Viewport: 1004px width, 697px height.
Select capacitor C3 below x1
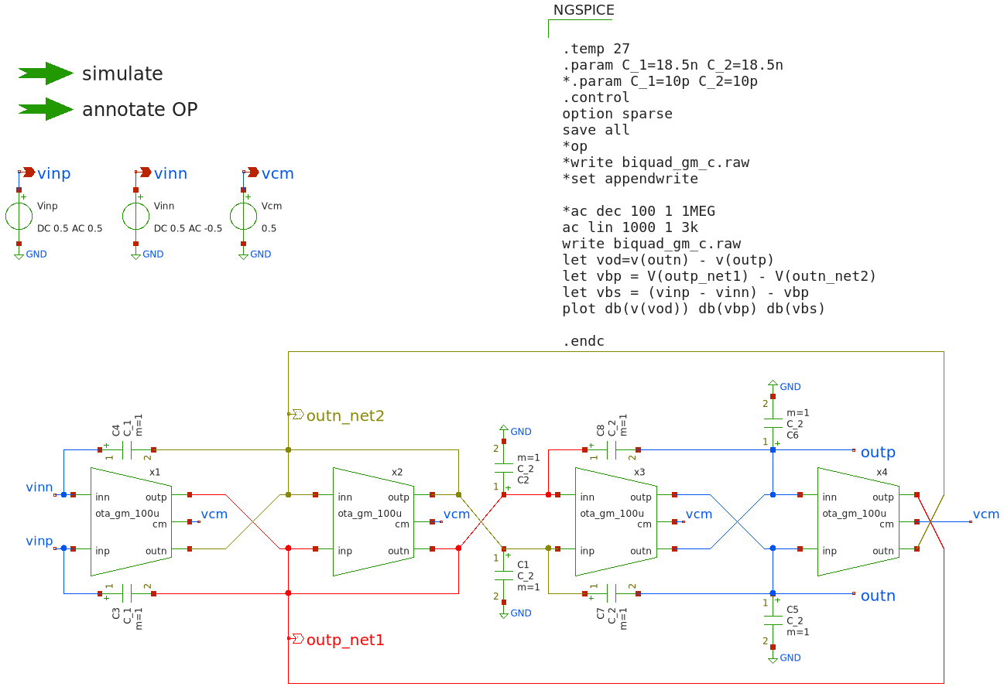pos(127,593)
